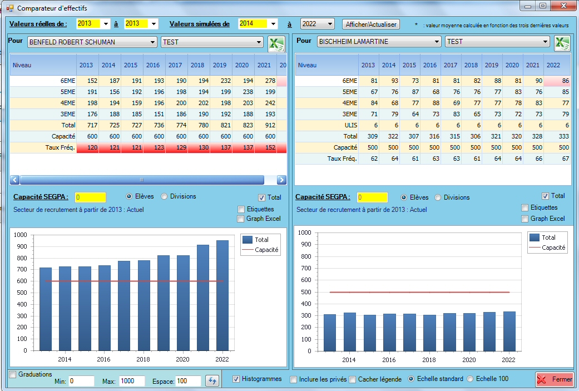The image size is (579, 391).
Task: Check the Inclure les privés option
Action: (294, 379)
